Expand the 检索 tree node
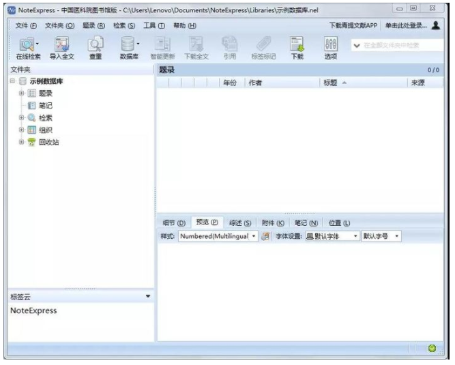455x365 pixels. (21, 117)
